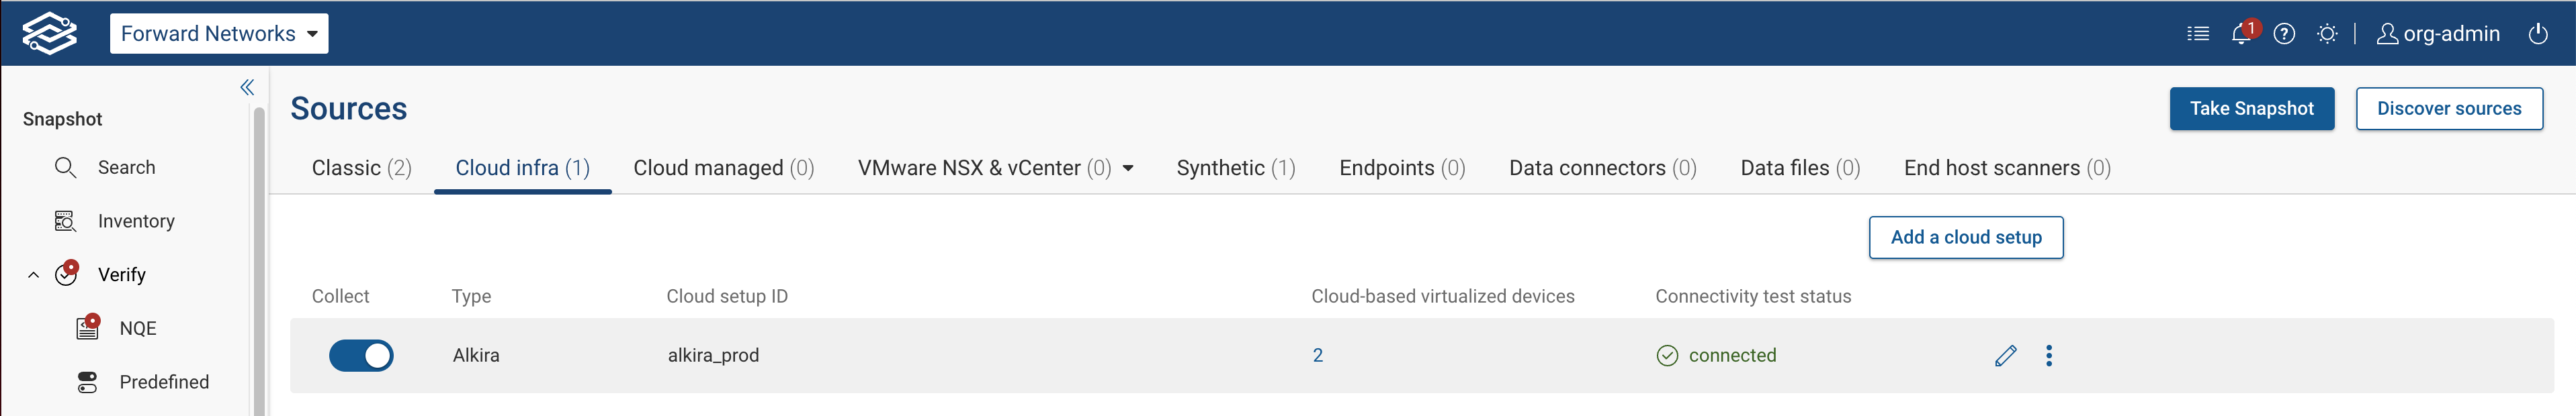Open the VMware NSX & vCenter dropdown
2576x416 pixels.
click(1129, 168)
